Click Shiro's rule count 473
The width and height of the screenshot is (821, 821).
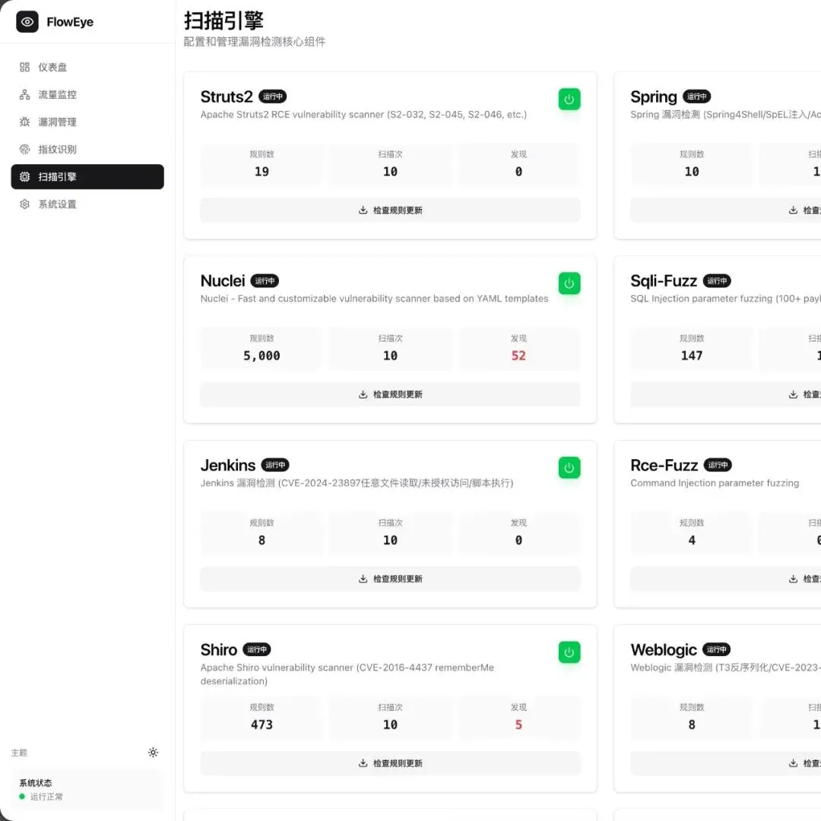tap(262, 724)
